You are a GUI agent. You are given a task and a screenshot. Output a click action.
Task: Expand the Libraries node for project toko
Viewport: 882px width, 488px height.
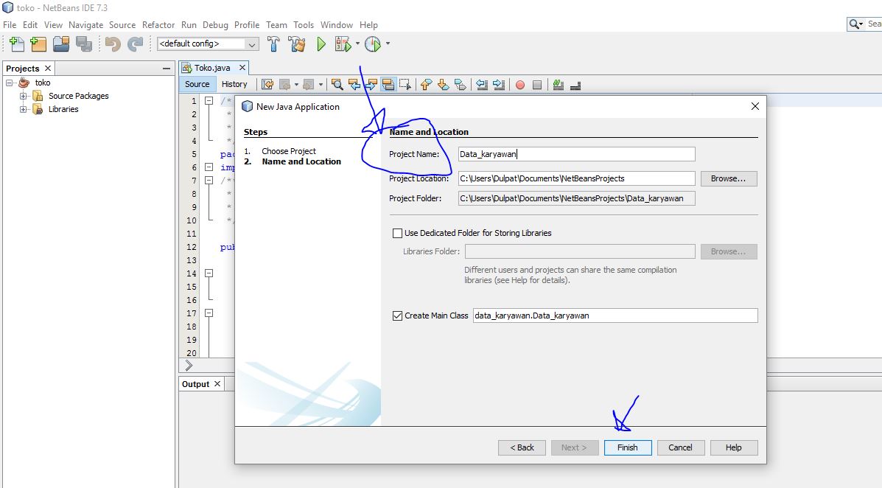[22, 109]
